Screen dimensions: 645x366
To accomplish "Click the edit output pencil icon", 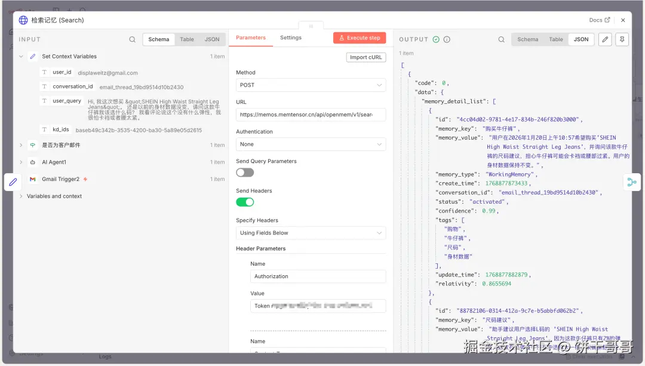I will click(x=605, y=39).
